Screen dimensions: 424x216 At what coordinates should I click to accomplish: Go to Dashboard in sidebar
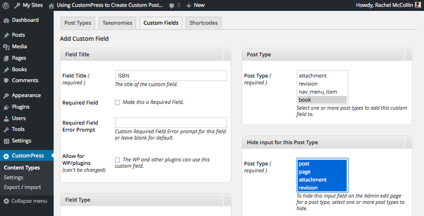tap(25, 20)
